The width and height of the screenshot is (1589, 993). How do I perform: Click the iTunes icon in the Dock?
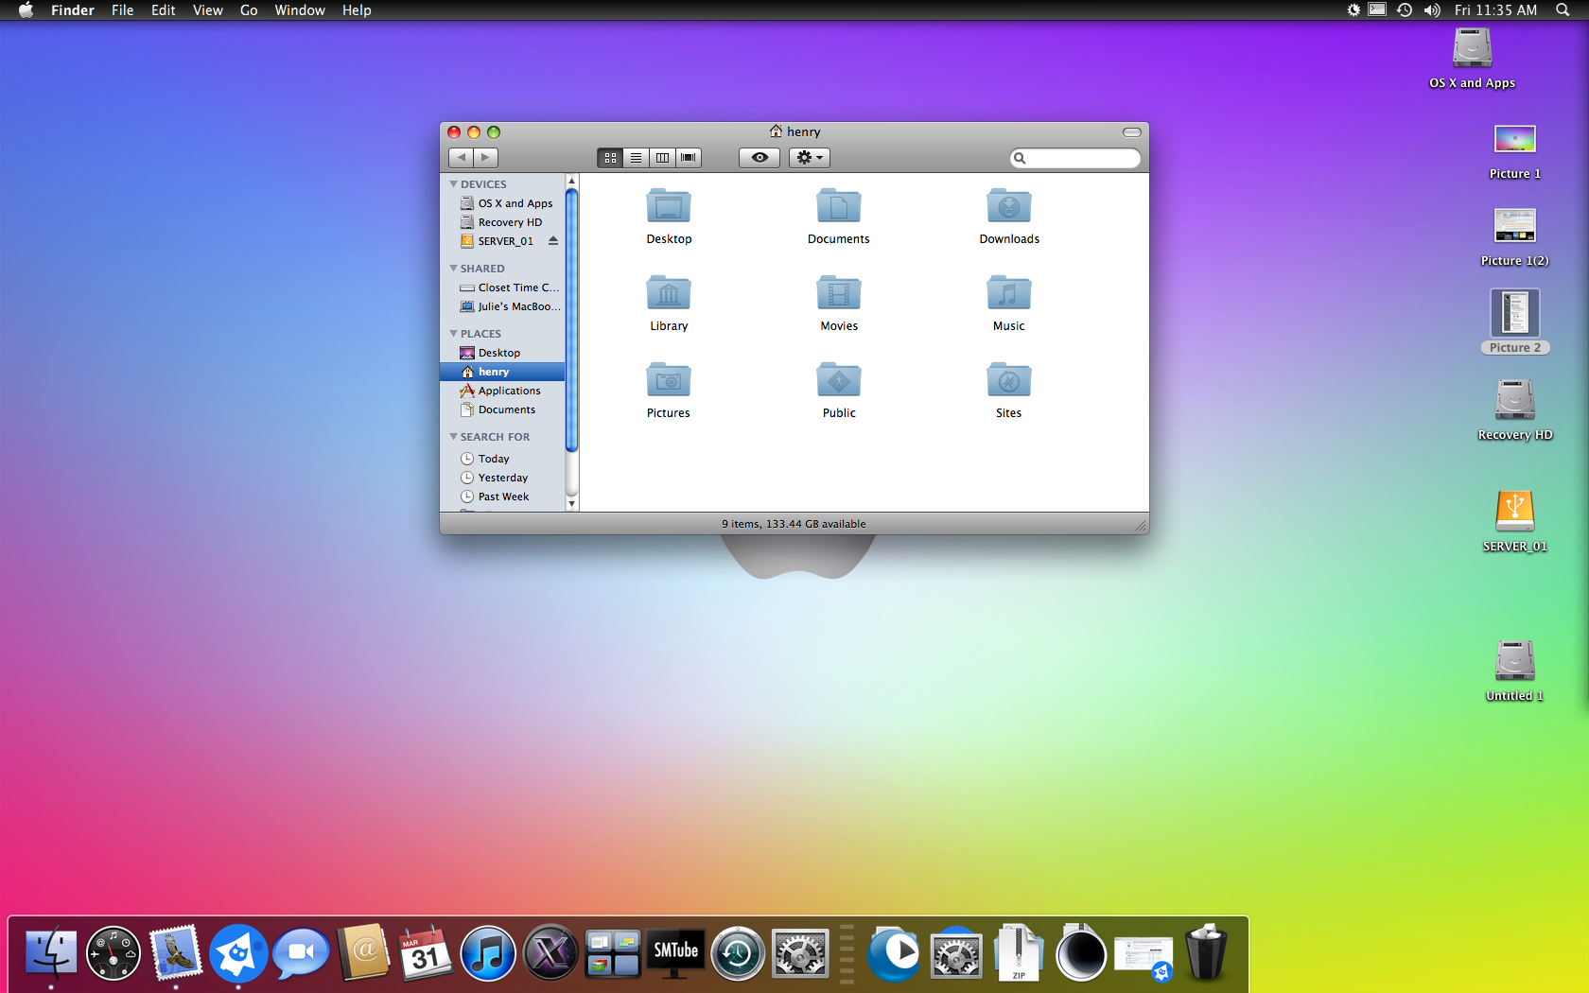point(487,953)
